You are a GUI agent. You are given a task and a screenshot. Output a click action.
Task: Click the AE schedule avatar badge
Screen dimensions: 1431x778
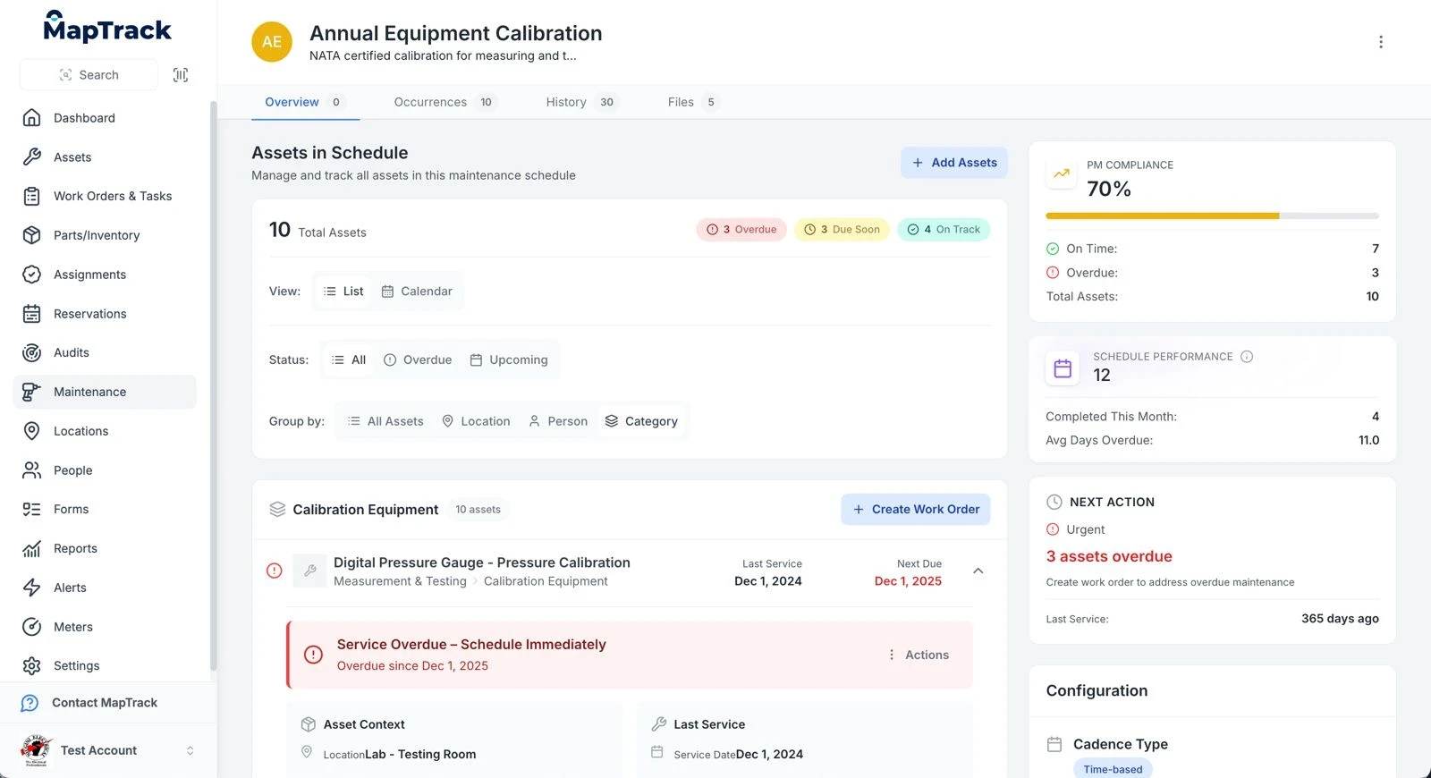(x=272, y=42)
